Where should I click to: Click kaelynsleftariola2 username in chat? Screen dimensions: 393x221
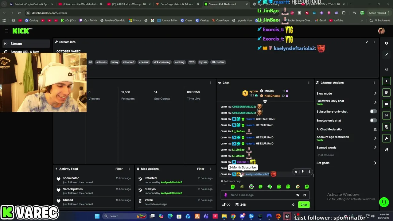click(257, 174)
